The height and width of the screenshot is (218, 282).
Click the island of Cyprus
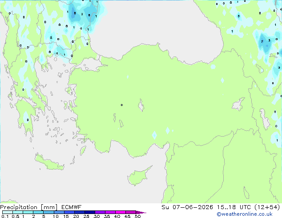click(139, 176)
